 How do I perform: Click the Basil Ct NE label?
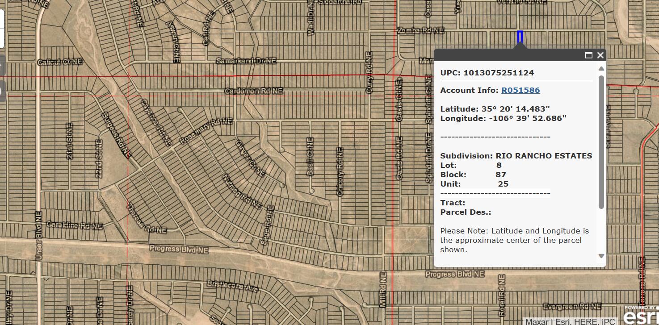(310, 157)
